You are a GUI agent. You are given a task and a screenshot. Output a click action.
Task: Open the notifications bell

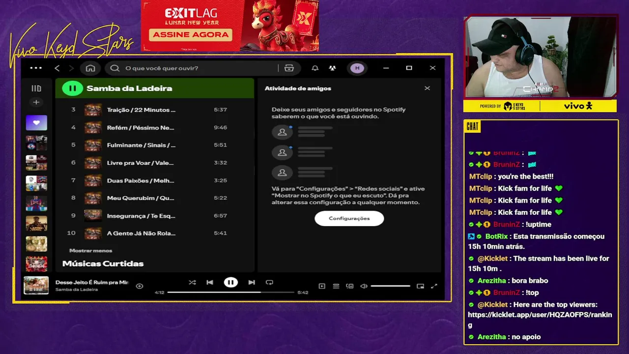coord(315,68)
